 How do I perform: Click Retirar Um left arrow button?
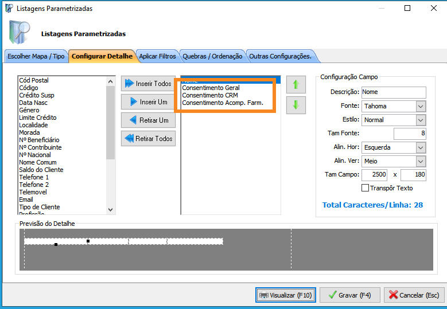148,120
